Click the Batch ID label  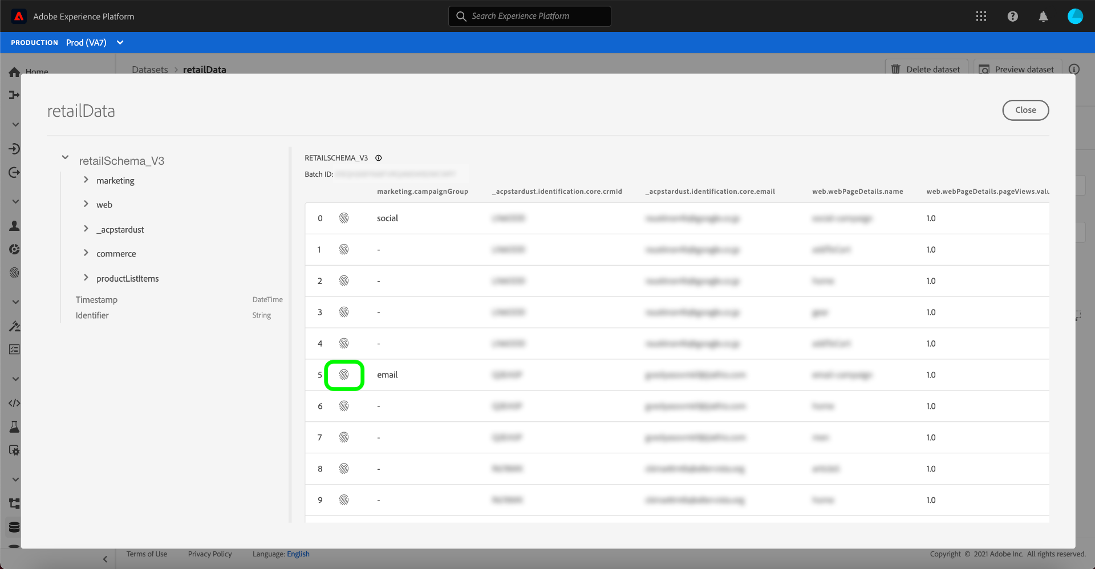point(319,174)
